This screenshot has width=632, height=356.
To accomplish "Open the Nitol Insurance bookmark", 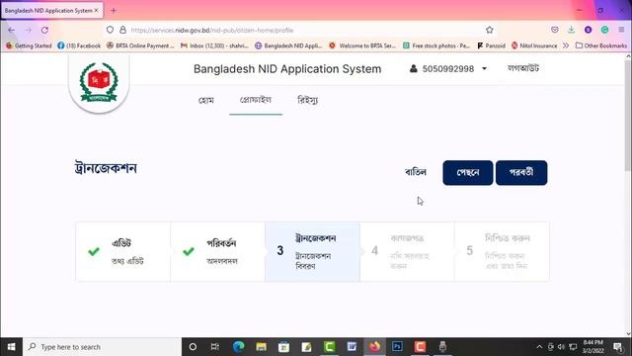I will coord(534,45).
